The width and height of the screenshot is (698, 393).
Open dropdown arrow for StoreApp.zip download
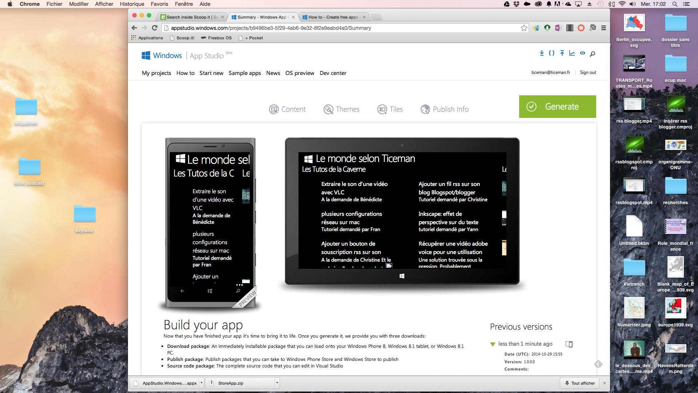(277, 383)
